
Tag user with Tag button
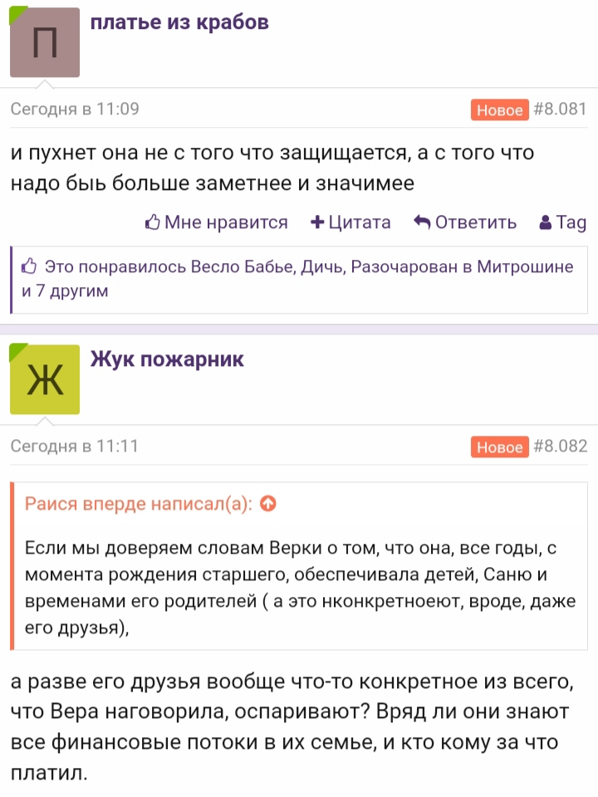pyautogui.click(x=563, y=222)
